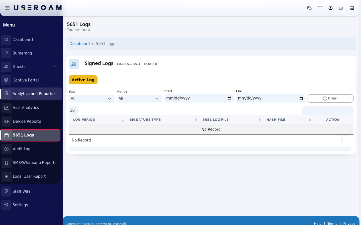Click the Active Log button
This screenshot has width=361, height=225.
tap(83, 80)
